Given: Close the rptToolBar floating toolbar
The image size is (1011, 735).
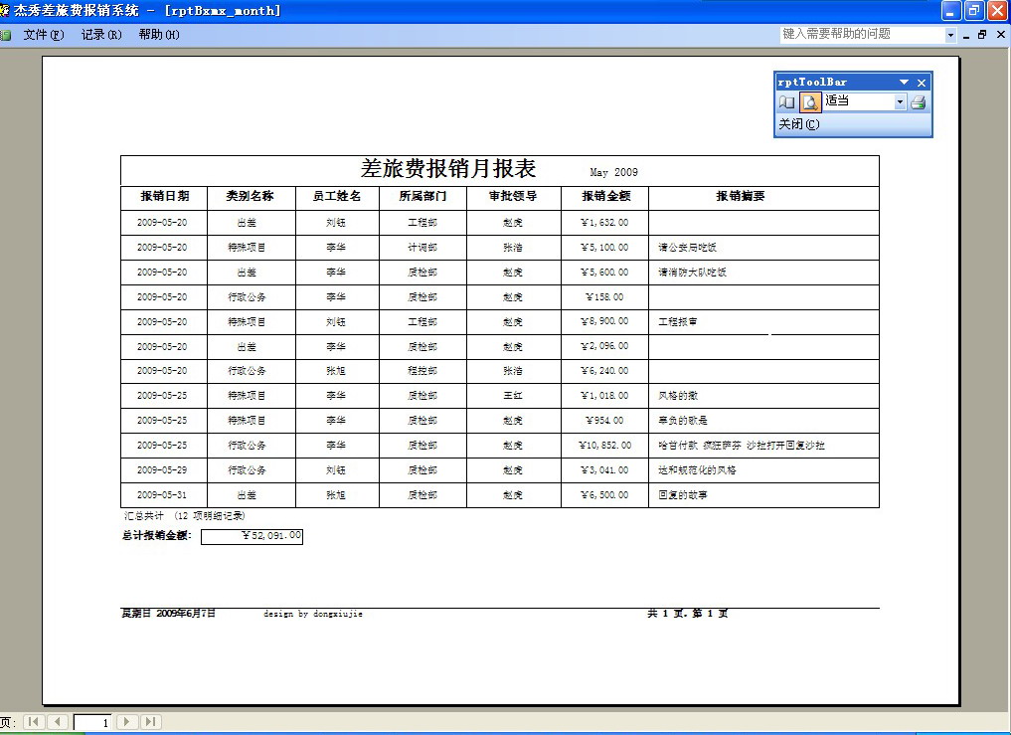Looking at the screenshot, I should coord(922,83).
